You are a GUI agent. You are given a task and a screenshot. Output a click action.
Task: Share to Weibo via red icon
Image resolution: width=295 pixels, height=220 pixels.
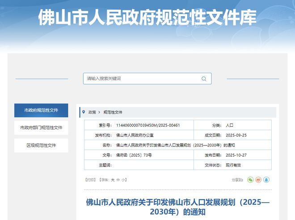(x=258, y=180)
